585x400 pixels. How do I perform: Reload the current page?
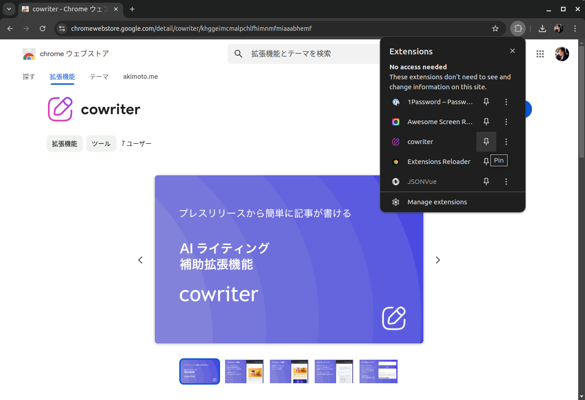(43, 29)
